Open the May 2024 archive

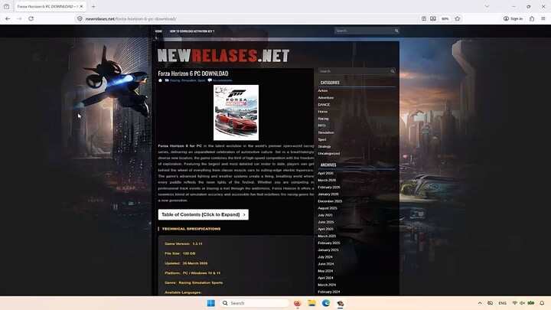pos(325,271)
